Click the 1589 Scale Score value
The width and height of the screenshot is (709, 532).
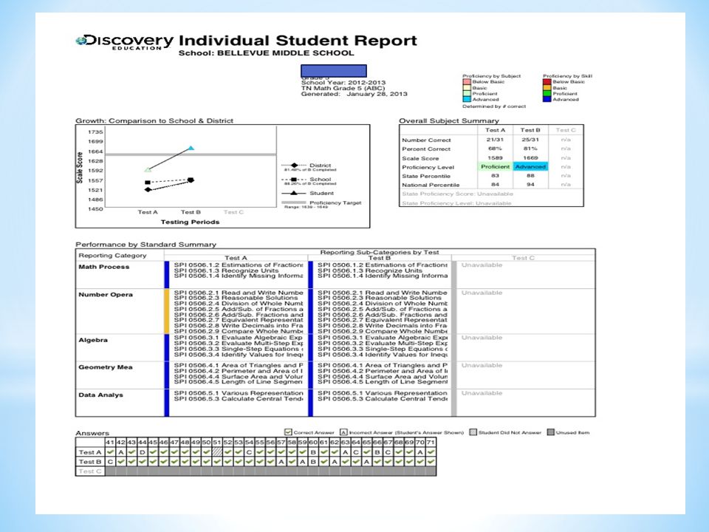(495, 158)
